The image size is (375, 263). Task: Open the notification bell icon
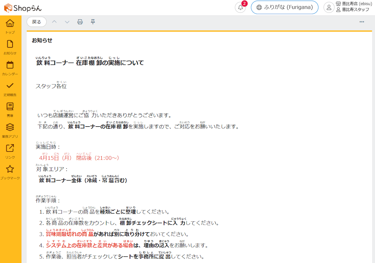coord(240,7)
